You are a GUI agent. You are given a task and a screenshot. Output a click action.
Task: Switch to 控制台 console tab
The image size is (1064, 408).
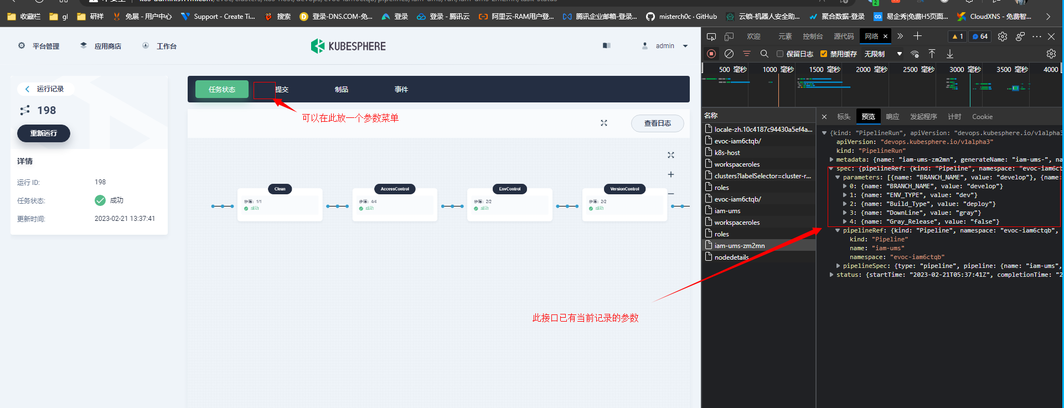[x=813, y=37]
